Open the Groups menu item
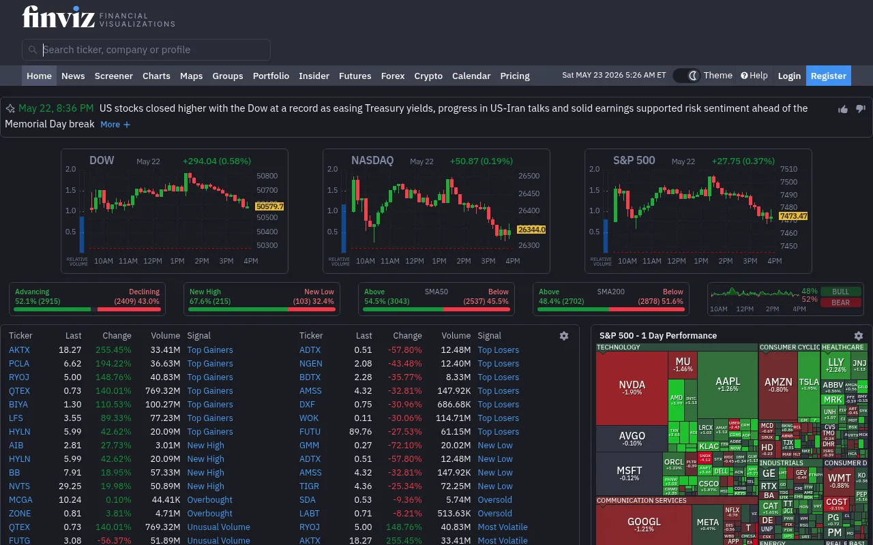Image resolution: width=873 pixels, height=545 pixels. (x=228, y=76)
